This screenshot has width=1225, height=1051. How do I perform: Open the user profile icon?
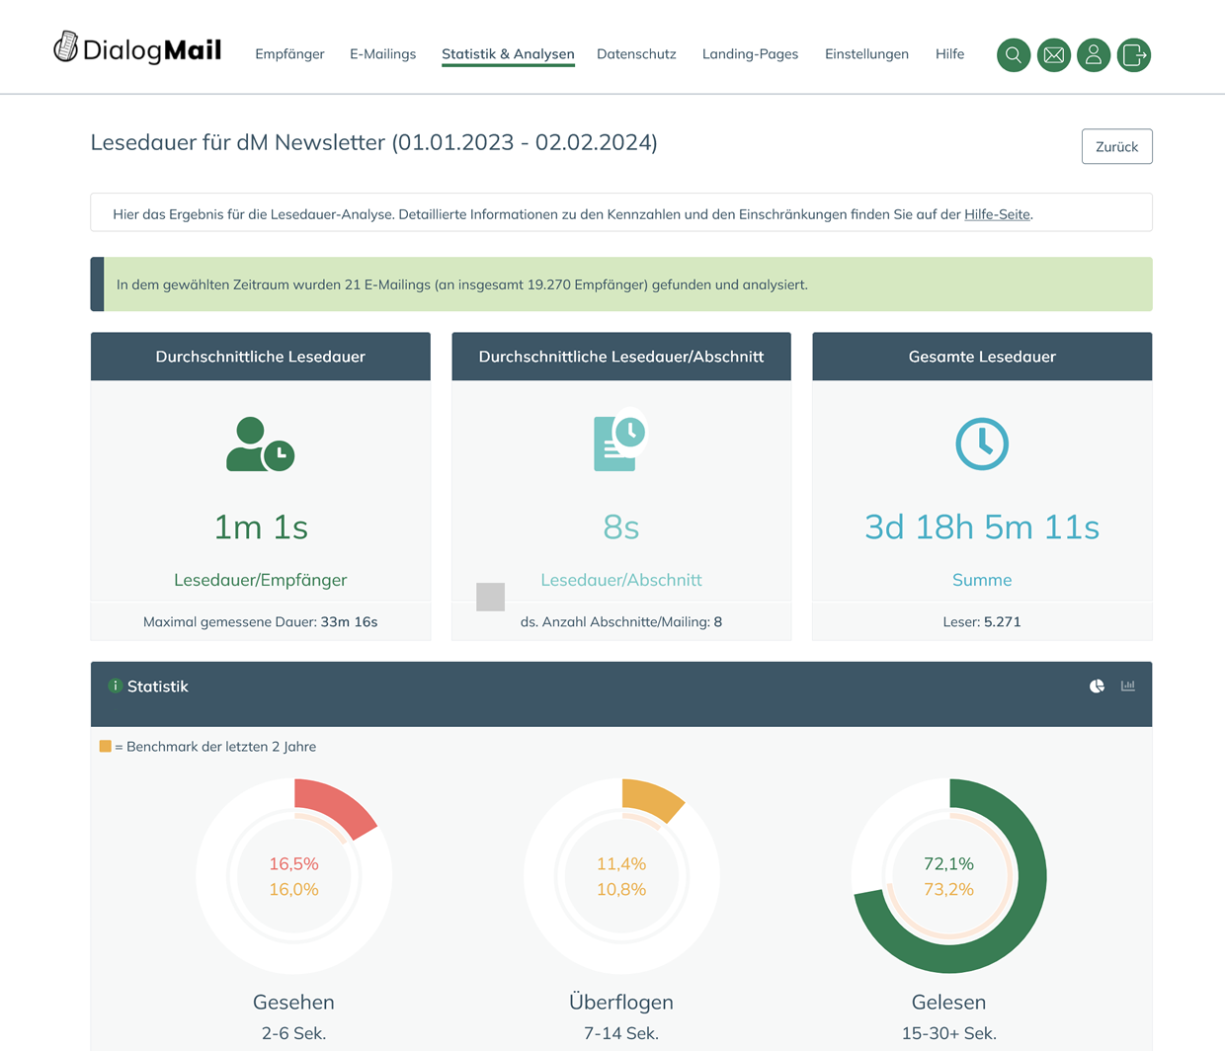(x=1094, y=55)
